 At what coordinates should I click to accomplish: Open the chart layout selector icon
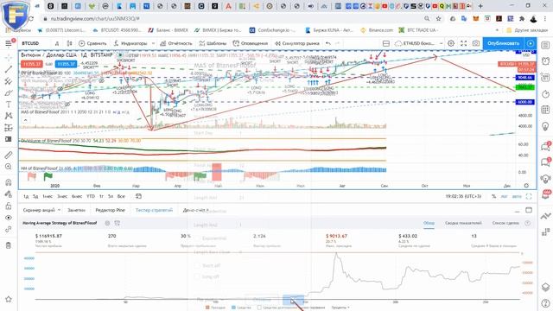click(386, 43)
